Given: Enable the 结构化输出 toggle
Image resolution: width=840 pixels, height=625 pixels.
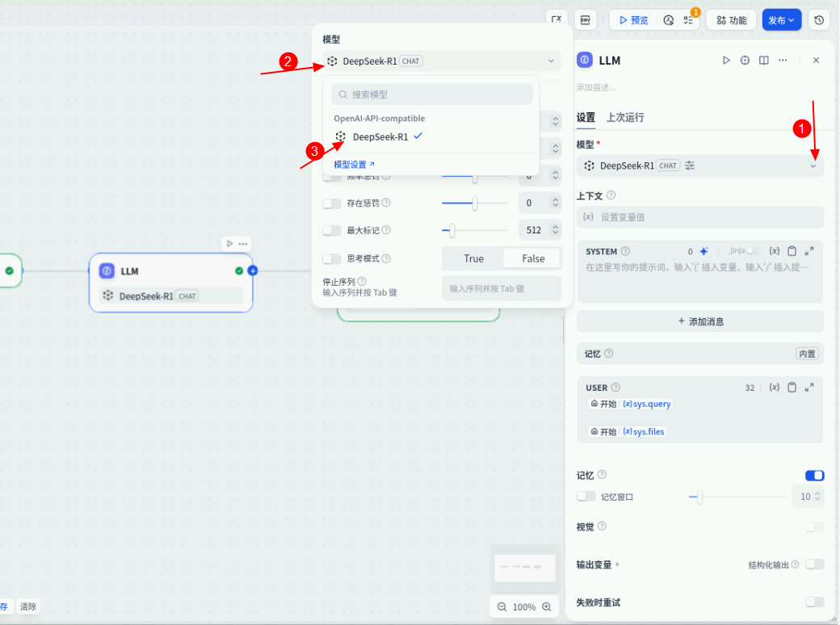Looking at the screenshot, I should point(814,564).
